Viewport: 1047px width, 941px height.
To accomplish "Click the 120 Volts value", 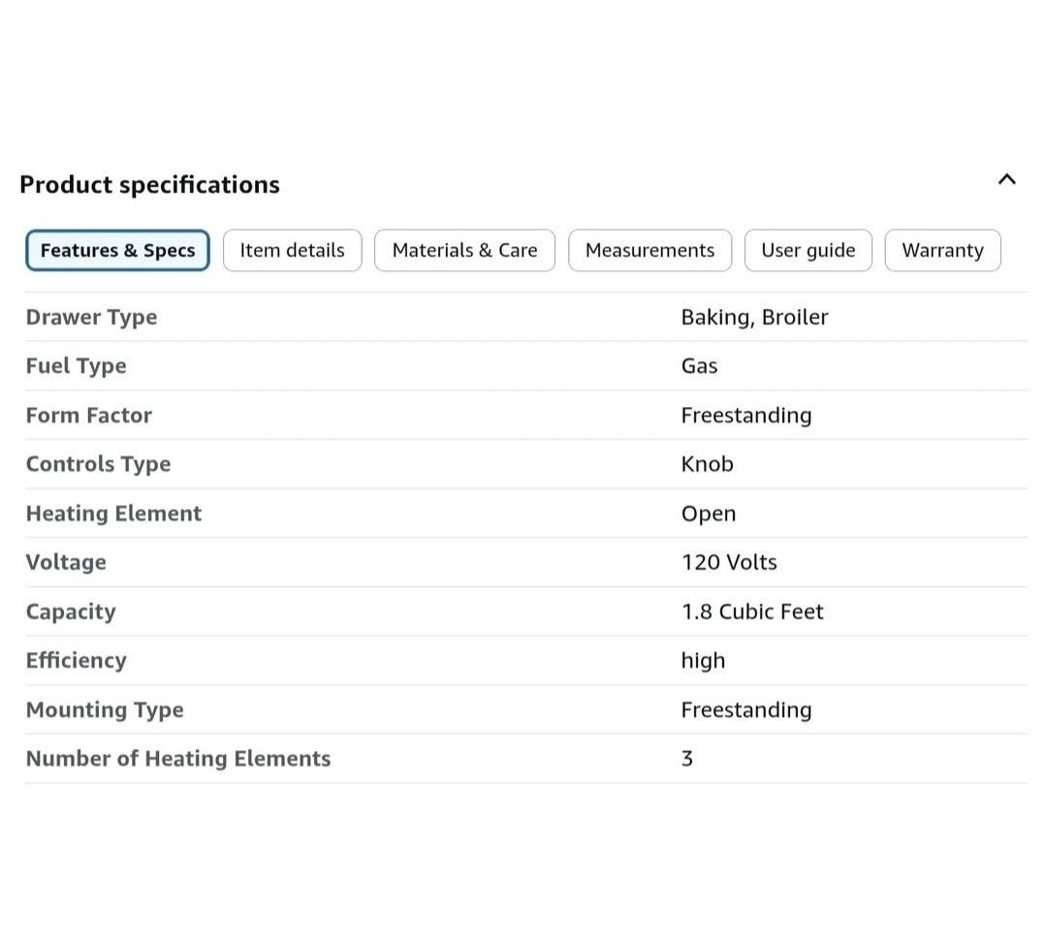I will [728, 562].
